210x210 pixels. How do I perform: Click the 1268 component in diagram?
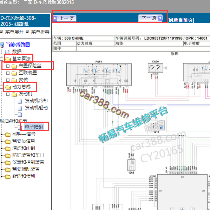tap(131, 165)
